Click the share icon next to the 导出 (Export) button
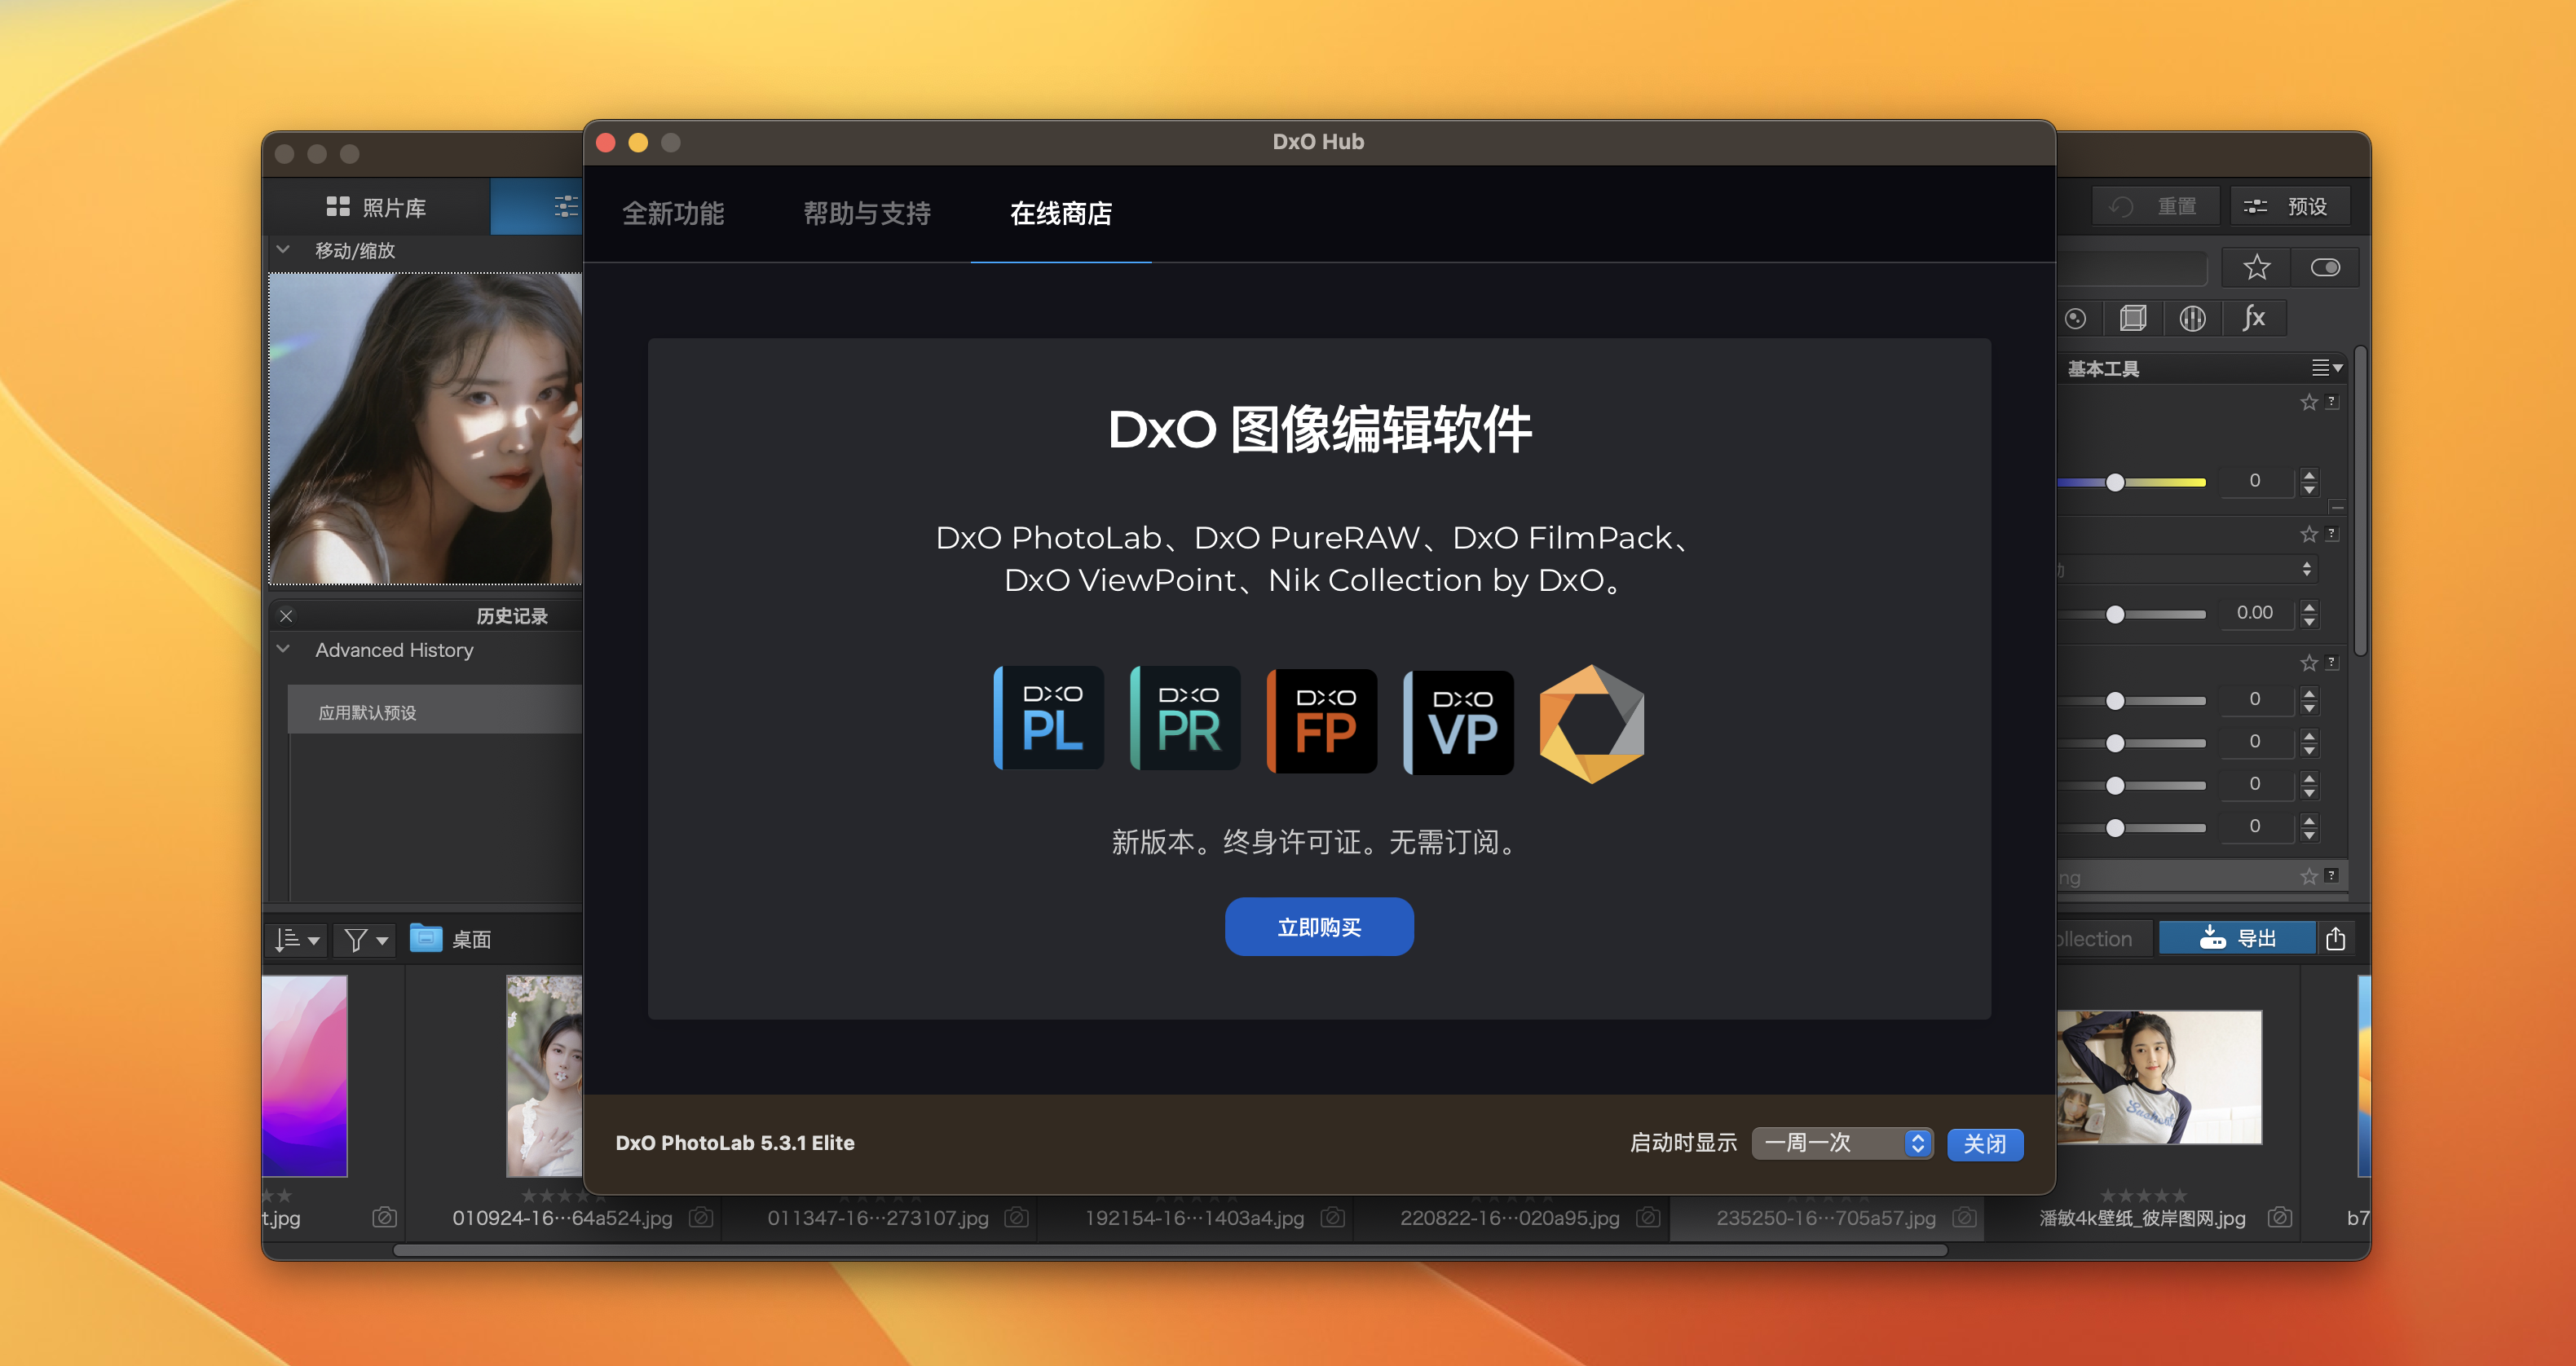2576x1366 pixels. click(2336, 939)
